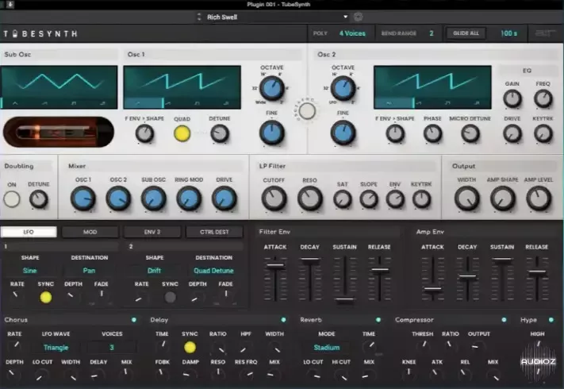Click the Osc 2 DRIVE knob

(512, 133)
